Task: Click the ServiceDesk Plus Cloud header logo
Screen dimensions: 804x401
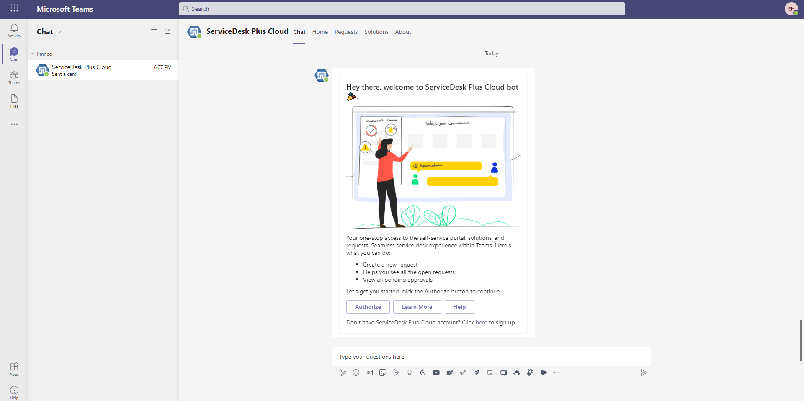Action: [x=194, y=31]
